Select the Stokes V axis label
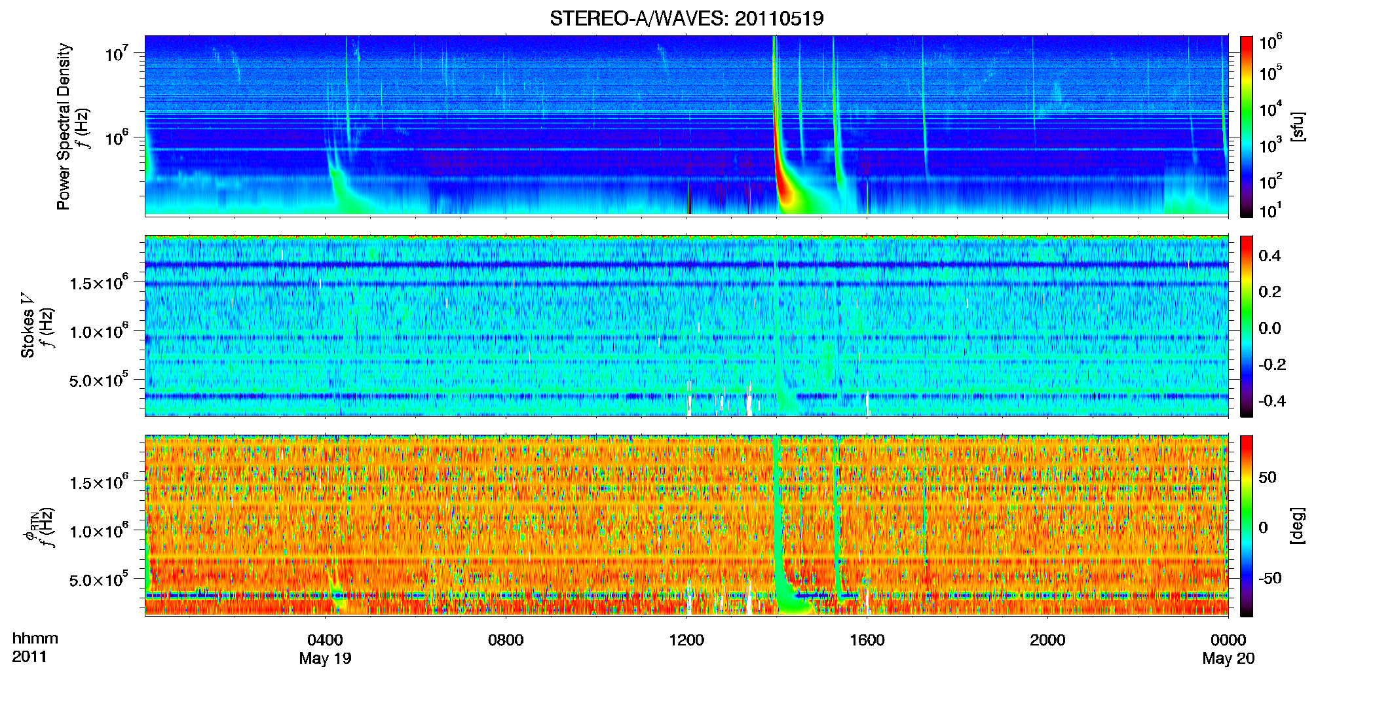This screenshot has width=1373, height=707. click(28, 325)
